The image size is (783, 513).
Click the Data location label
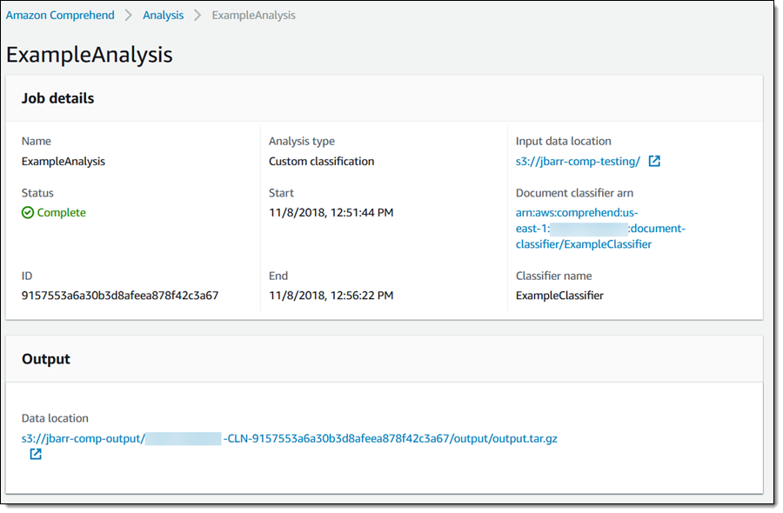(x=55, y=418)
